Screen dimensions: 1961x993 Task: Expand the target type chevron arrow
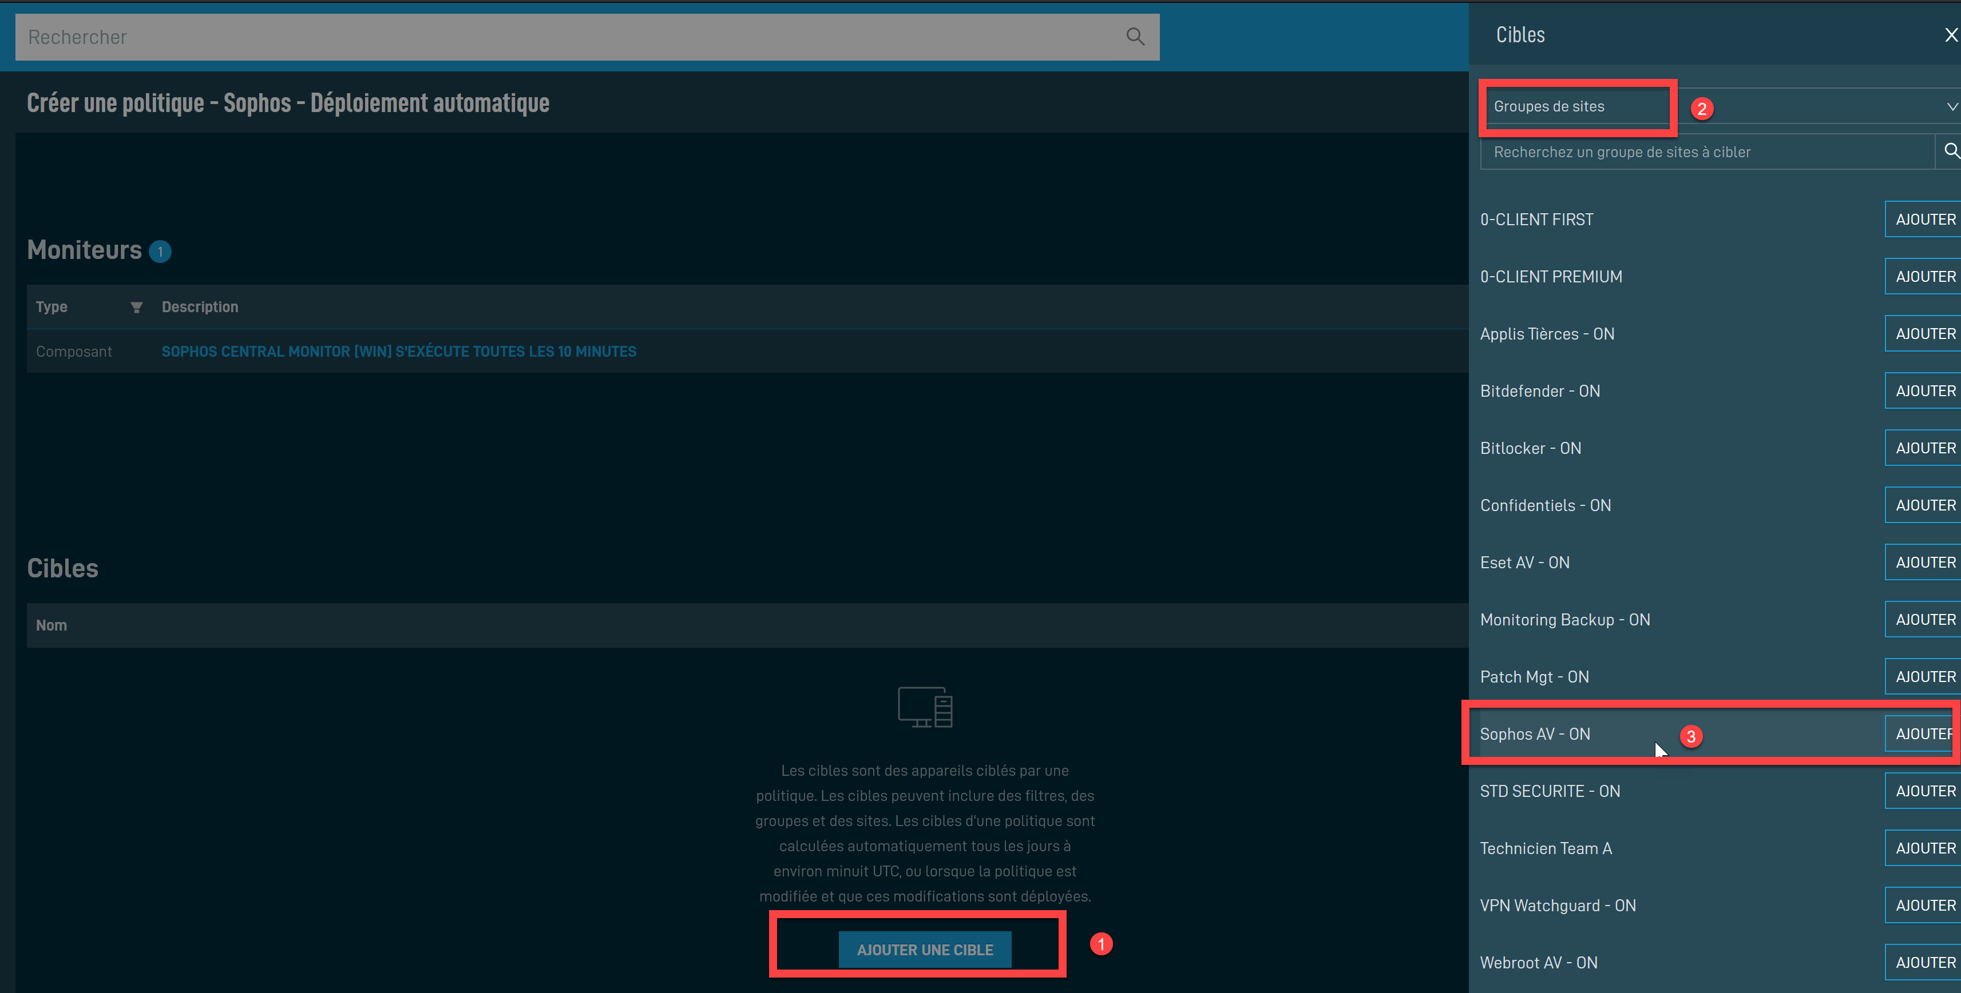[1951, 106]
